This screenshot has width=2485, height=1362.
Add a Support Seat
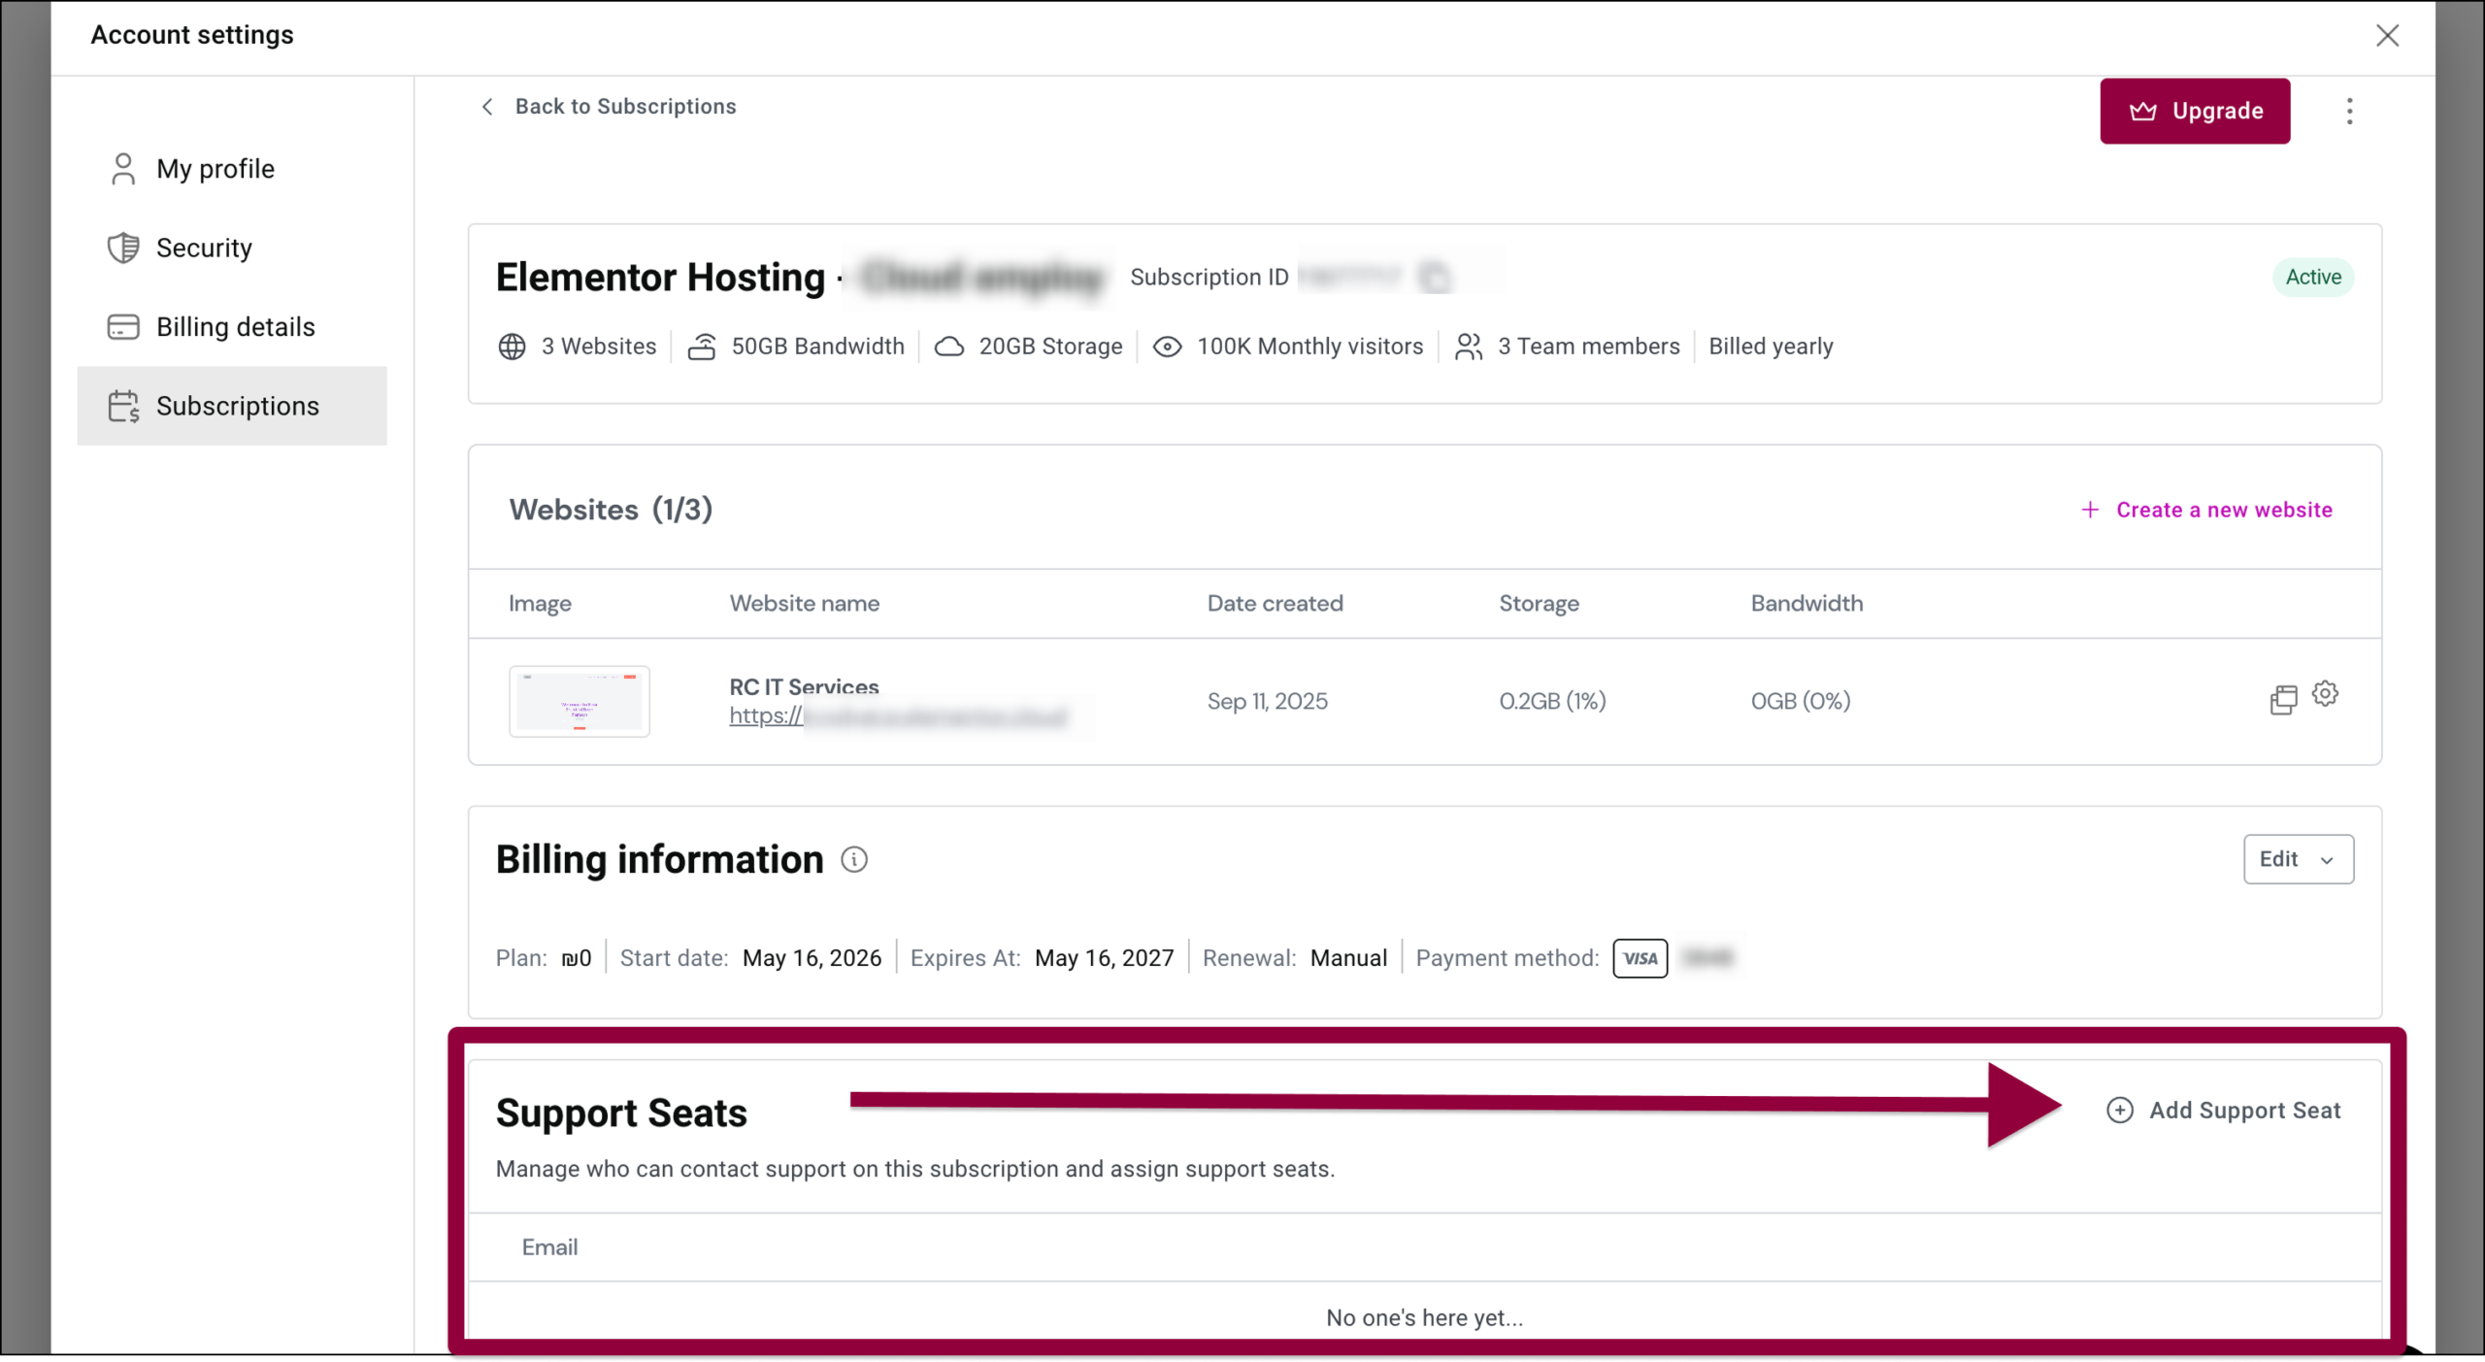(2224, 1111)
